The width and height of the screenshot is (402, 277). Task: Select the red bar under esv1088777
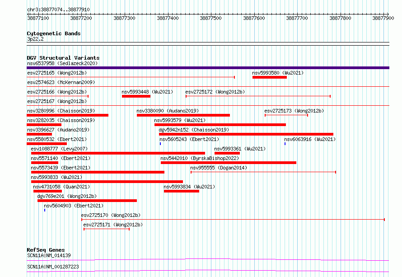[118, 153]
